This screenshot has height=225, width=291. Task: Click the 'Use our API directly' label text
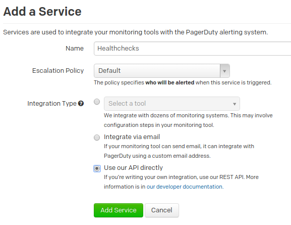[133, 168]
